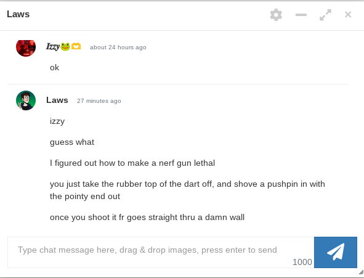The height and width of the screenshot is (278, 364).
Task: Click the '27 minutes ago' timestamp
Action: 99,101
